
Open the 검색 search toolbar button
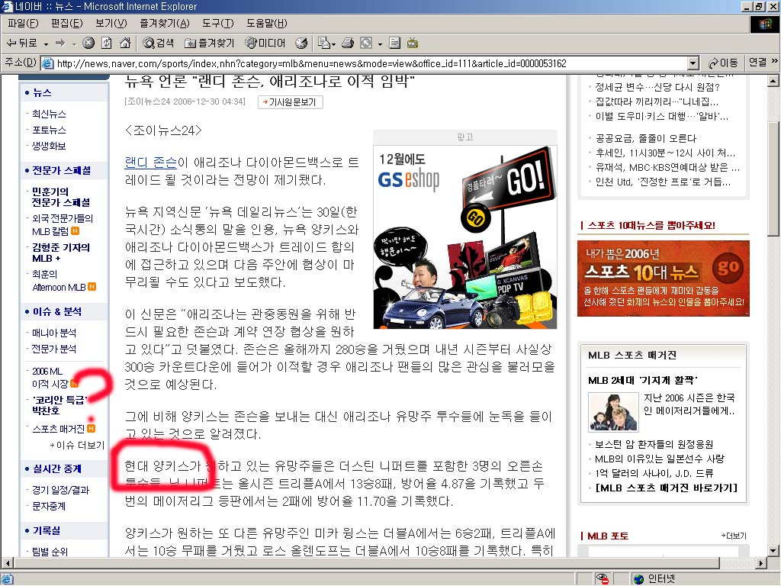[158, 43]
